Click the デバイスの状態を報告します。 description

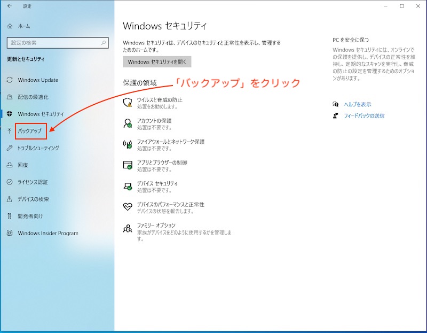tap(165, 211)
